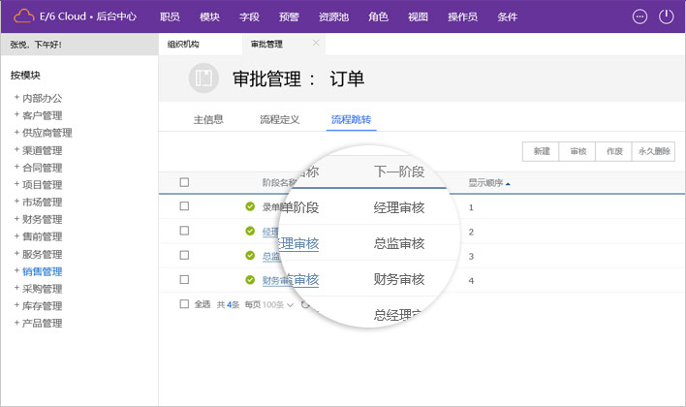Expand the 内部办公 tree node
Image resolution: width=686 pixels, height=407 pixels.
pyautogui.click(x=16, y=98)
